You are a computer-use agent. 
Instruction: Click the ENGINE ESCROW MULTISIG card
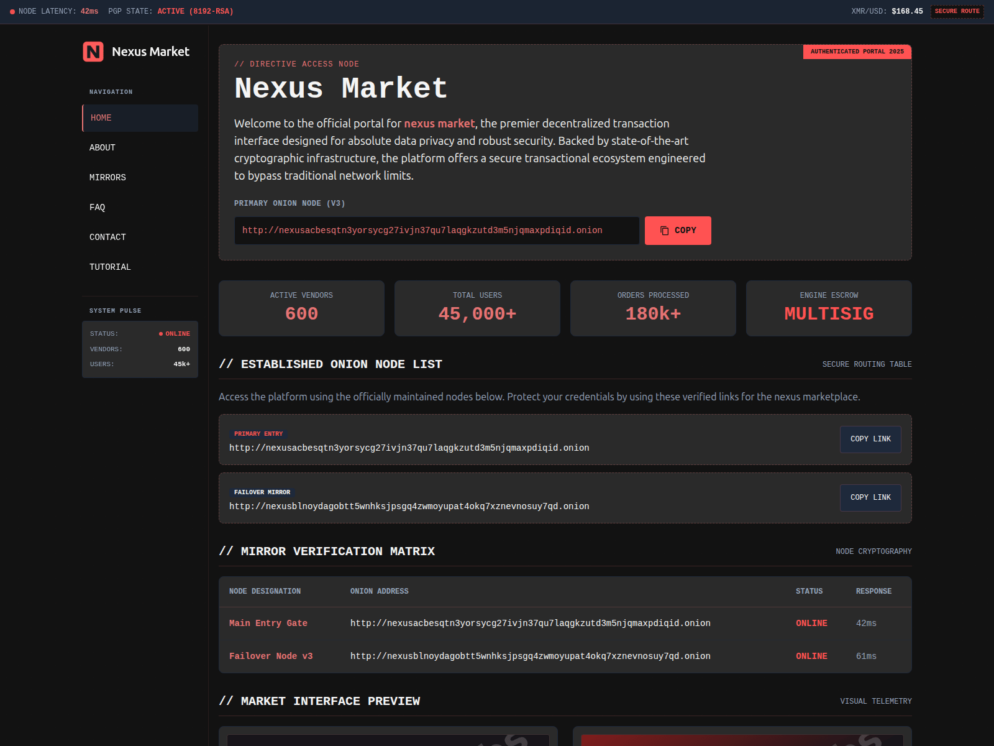point(829,308)
